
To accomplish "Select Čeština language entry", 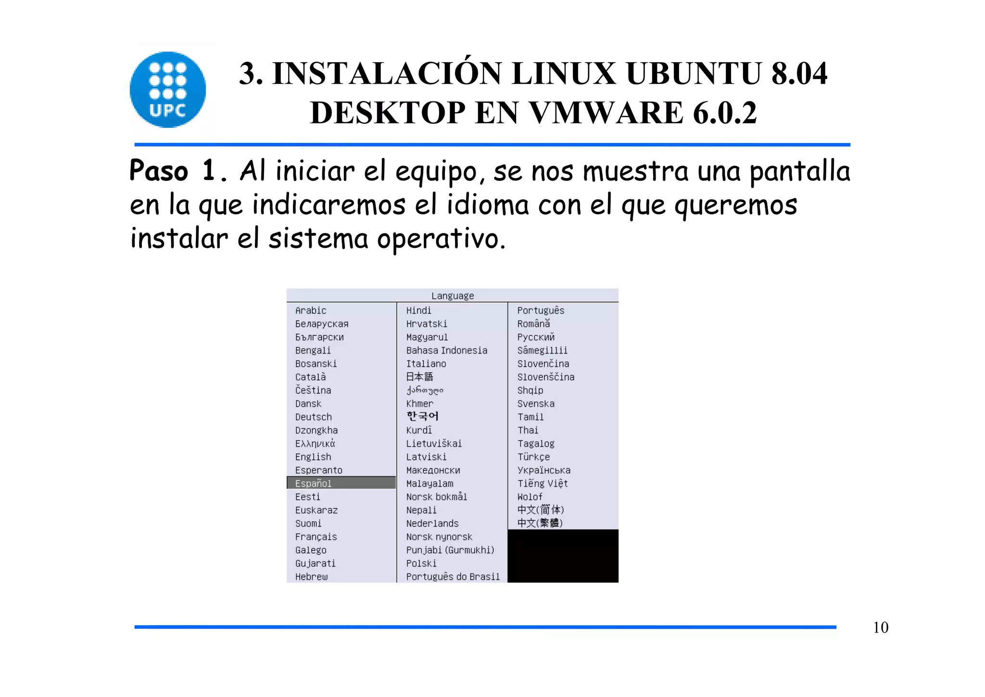I will (313, 390).
